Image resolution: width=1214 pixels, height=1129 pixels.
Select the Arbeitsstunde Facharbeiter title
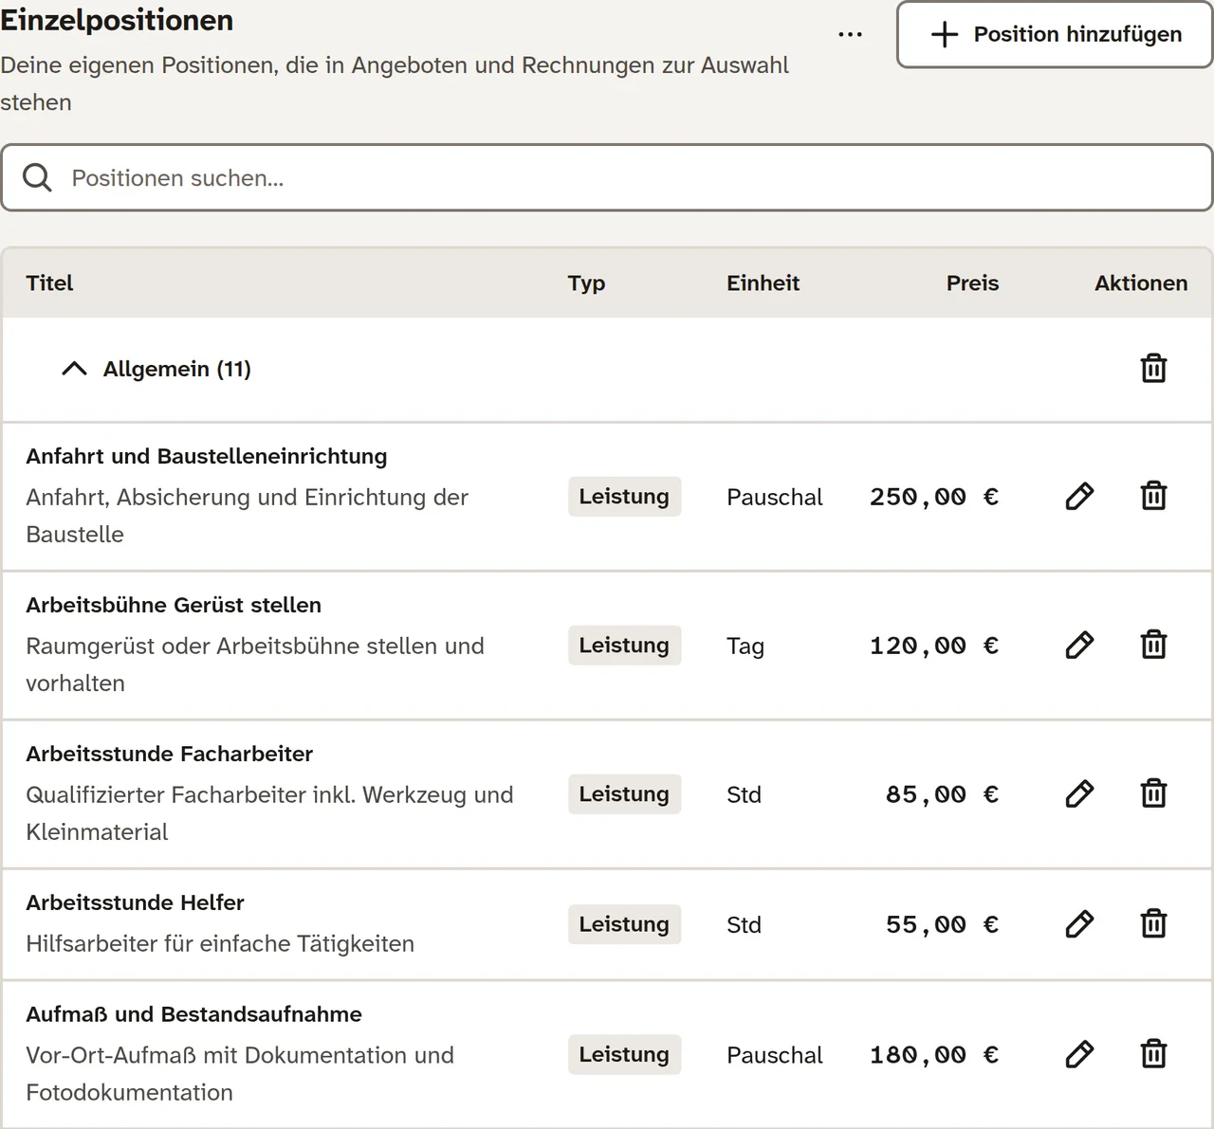pos(170,754)
